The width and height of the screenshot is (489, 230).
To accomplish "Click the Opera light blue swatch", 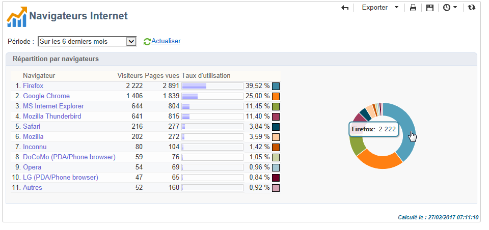I will (x=276, y=167).
